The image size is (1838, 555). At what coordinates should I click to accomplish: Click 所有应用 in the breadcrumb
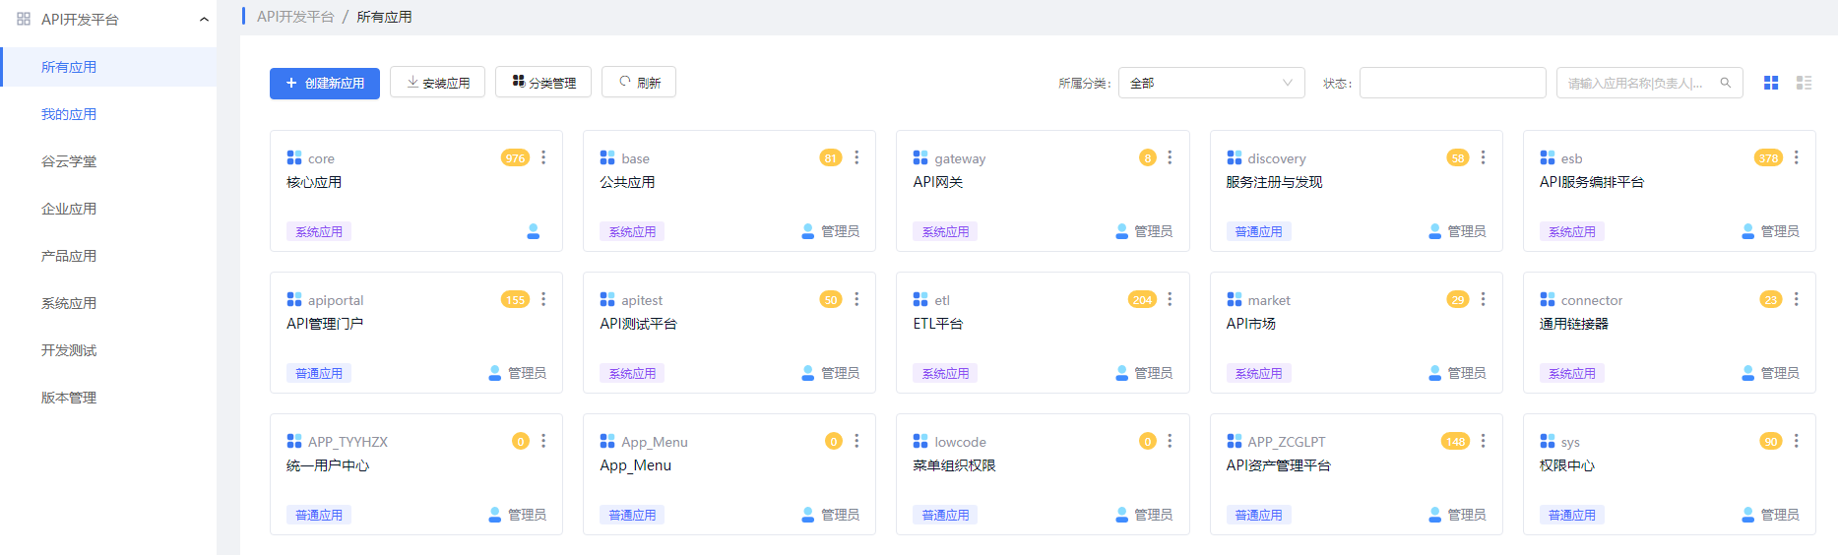coord(384,17)
